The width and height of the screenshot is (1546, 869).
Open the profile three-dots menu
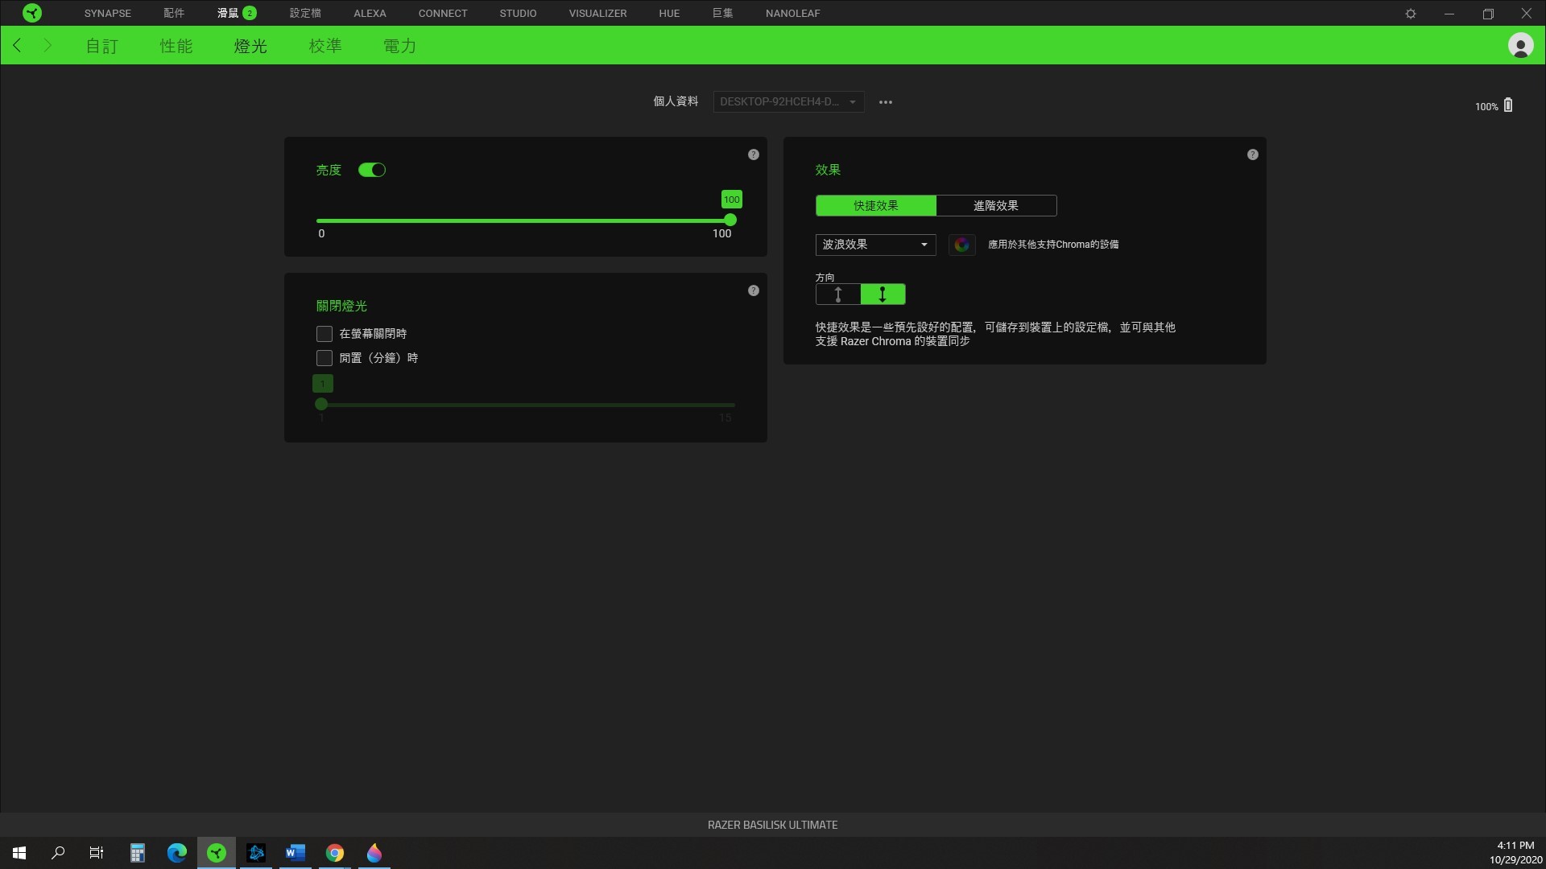pyautogui.click(x=886, y=102)
